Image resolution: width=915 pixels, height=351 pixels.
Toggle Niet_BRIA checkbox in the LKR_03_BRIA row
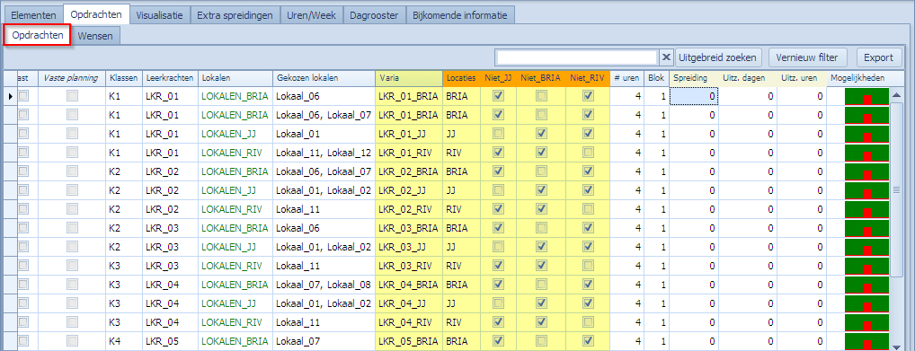(x=542, y=228)
